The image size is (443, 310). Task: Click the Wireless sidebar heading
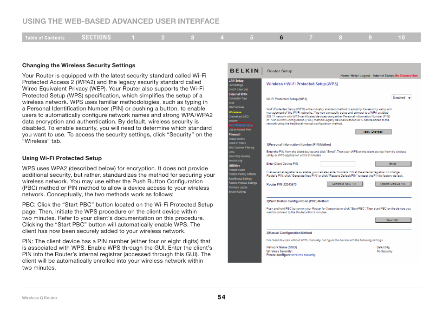[x=235, y=112]
